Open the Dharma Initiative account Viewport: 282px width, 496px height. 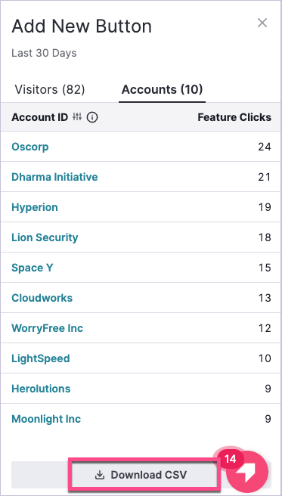54,177
